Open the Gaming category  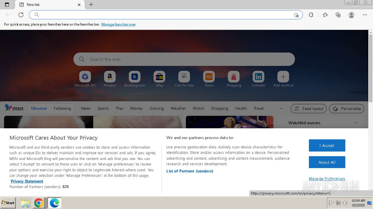coord(157,108)
